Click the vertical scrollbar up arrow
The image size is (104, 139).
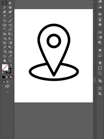point(94,2)
